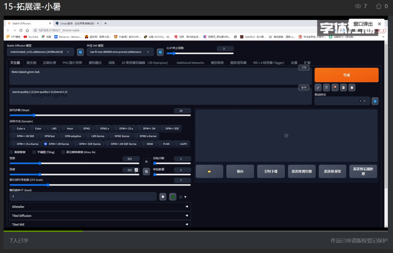Open the 外挂 VAE 模型 dropdown
Image resolution: width=393 pixels, height=253 pixels.
coord(120,52)
